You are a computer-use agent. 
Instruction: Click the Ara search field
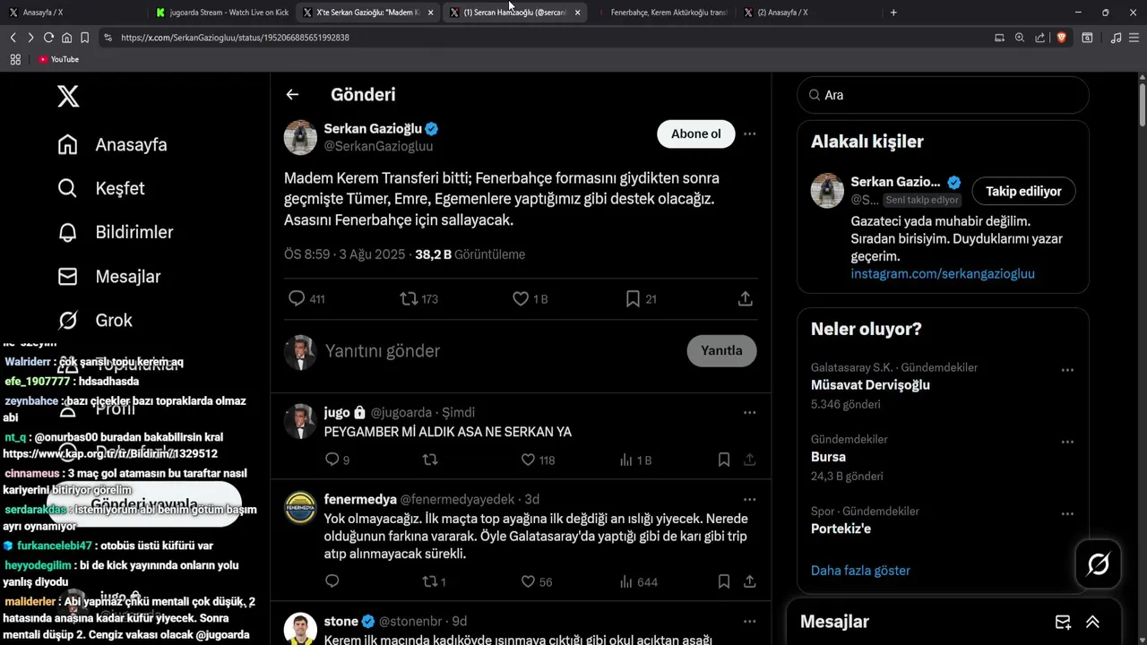pos(943,95)
